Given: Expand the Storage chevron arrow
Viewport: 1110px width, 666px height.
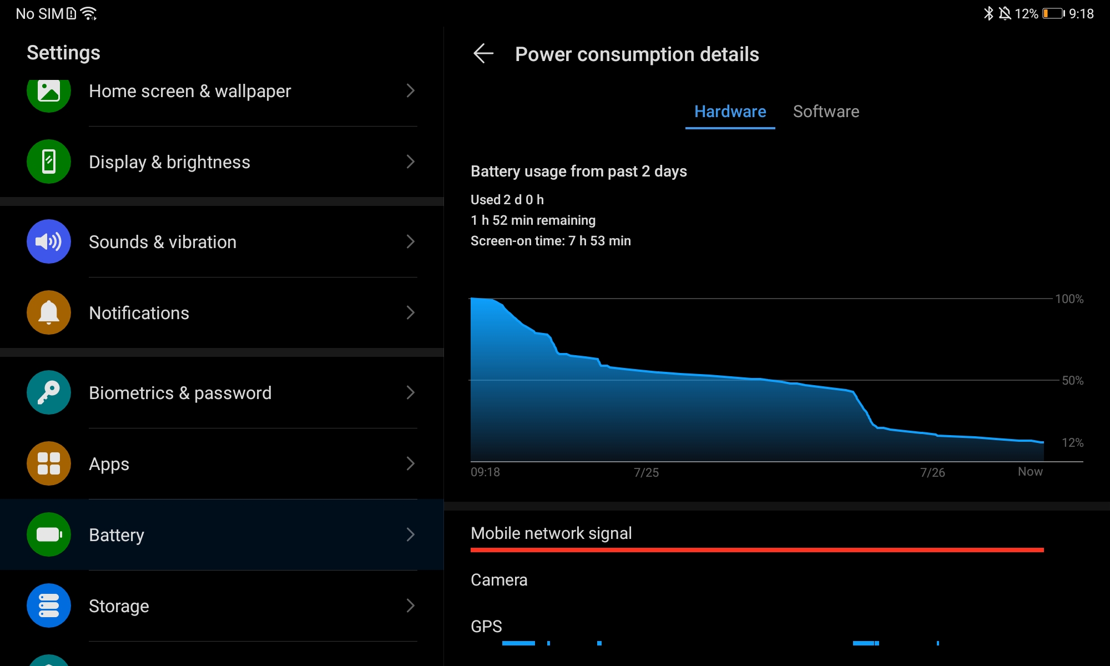Looking at the screenshot, I should pos(411,606).
